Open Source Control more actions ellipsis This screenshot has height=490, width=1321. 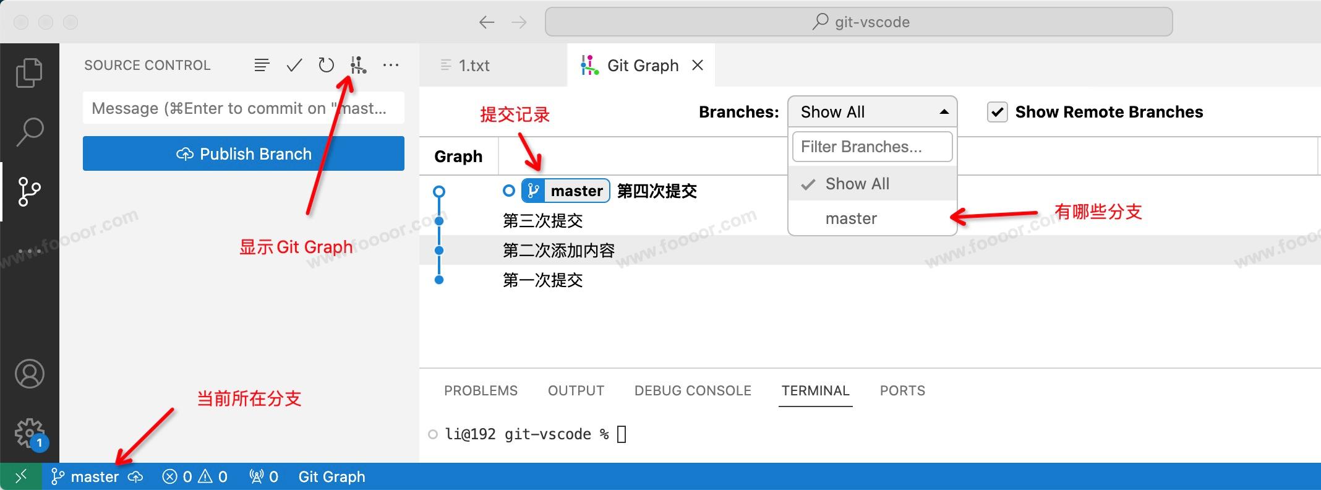(x=391, y=65)
